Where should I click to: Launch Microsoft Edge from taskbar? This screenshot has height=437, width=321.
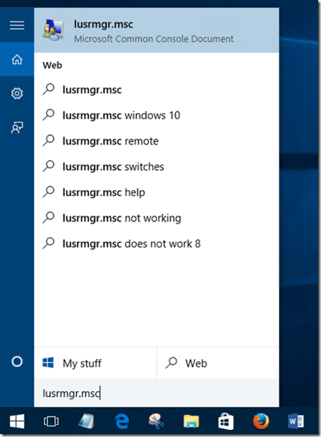click(122, 421)
